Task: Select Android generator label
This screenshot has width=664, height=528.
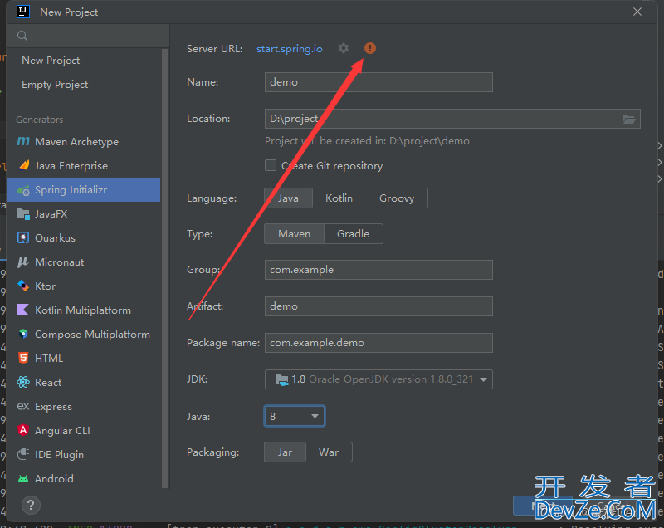Action: tap(54, 478)
